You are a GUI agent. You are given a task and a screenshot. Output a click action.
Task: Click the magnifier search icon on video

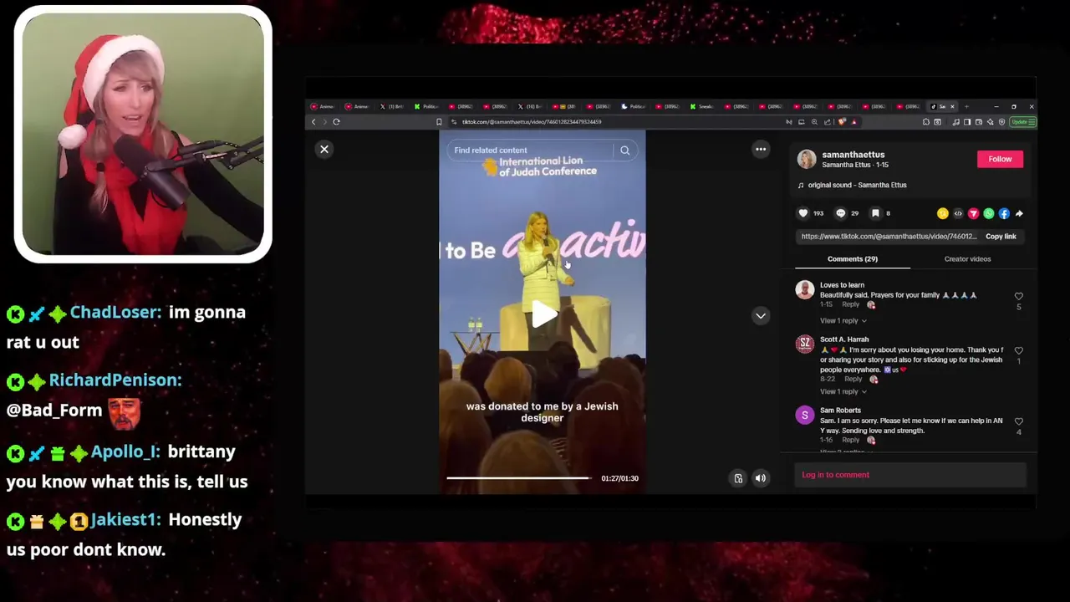pos(624,150)
